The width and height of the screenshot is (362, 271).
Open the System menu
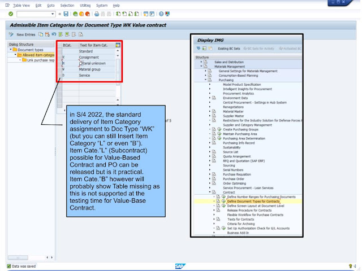[102, 5]
